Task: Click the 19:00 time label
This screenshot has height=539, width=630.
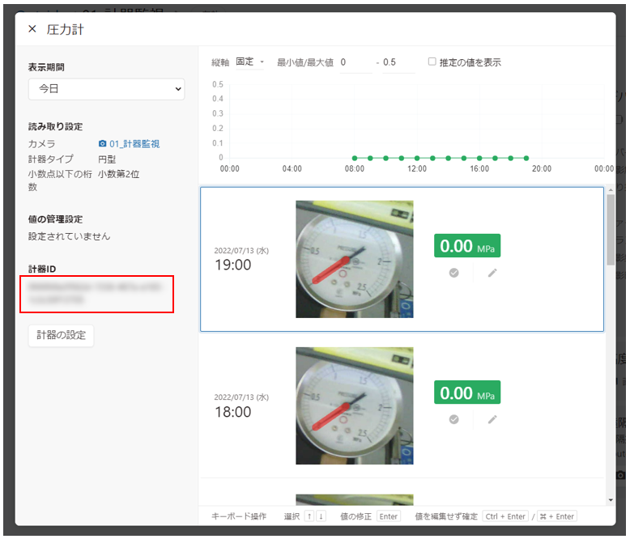Action: tap(232, 265)
